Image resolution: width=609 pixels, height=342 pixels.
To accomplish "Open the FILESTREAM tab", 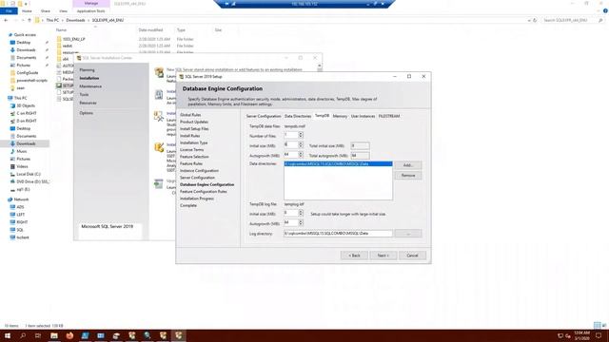I will click(389, 116).
